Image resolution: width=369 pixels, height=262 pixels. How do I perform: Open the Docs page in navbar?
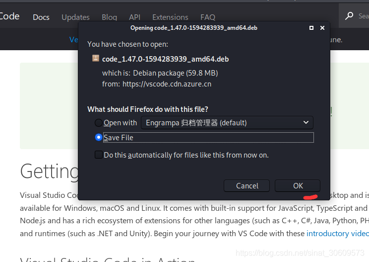coord(41,17)
